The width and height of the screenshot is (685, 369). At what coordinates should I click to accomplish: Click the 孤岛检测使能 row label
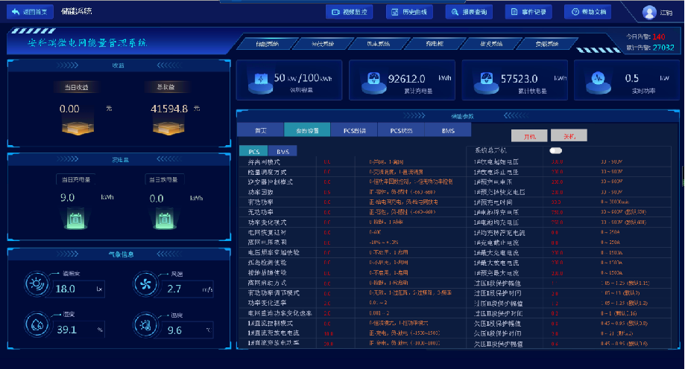point(267,263)
